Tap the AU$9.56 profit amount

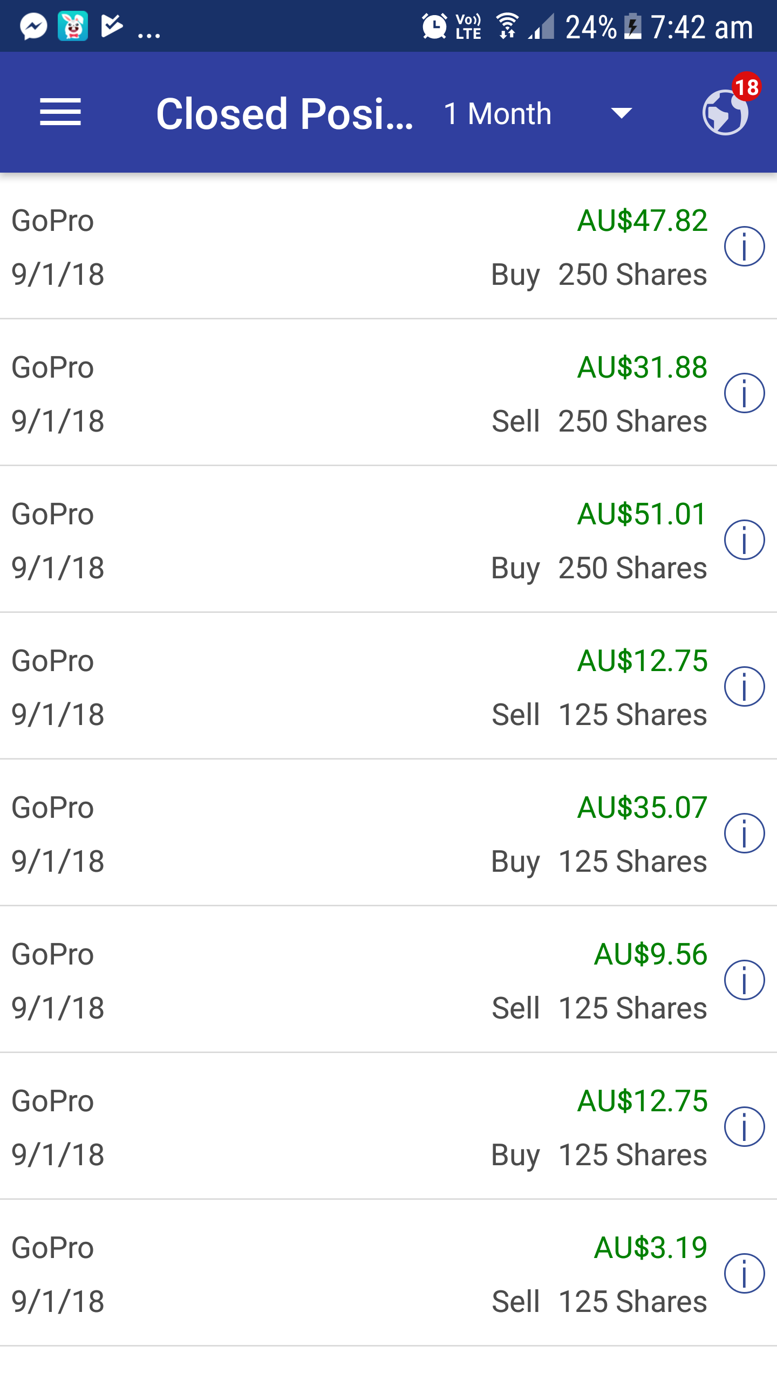click(x=650, y=954)
